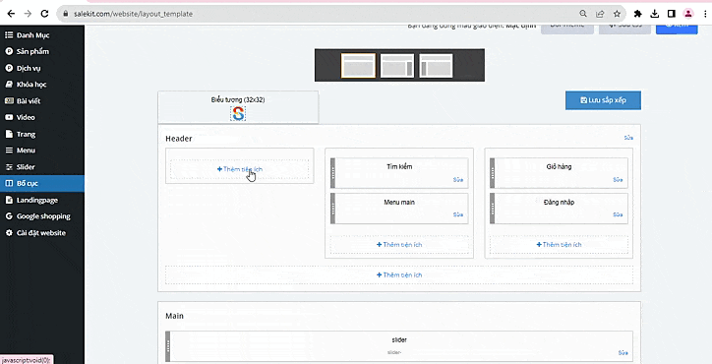Click the Đăng nhập widget drag handle

[x=493, y=209]
